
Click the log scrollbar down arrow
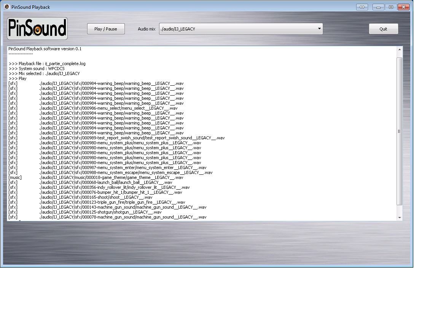click(x=400, y=217)
